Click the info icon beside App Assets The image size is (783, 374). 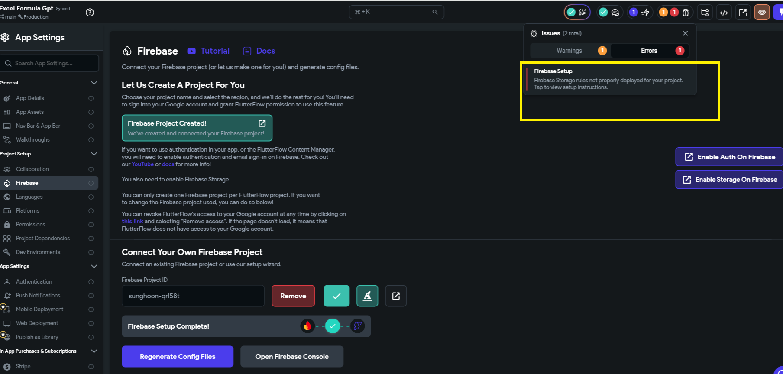point(91,112)
